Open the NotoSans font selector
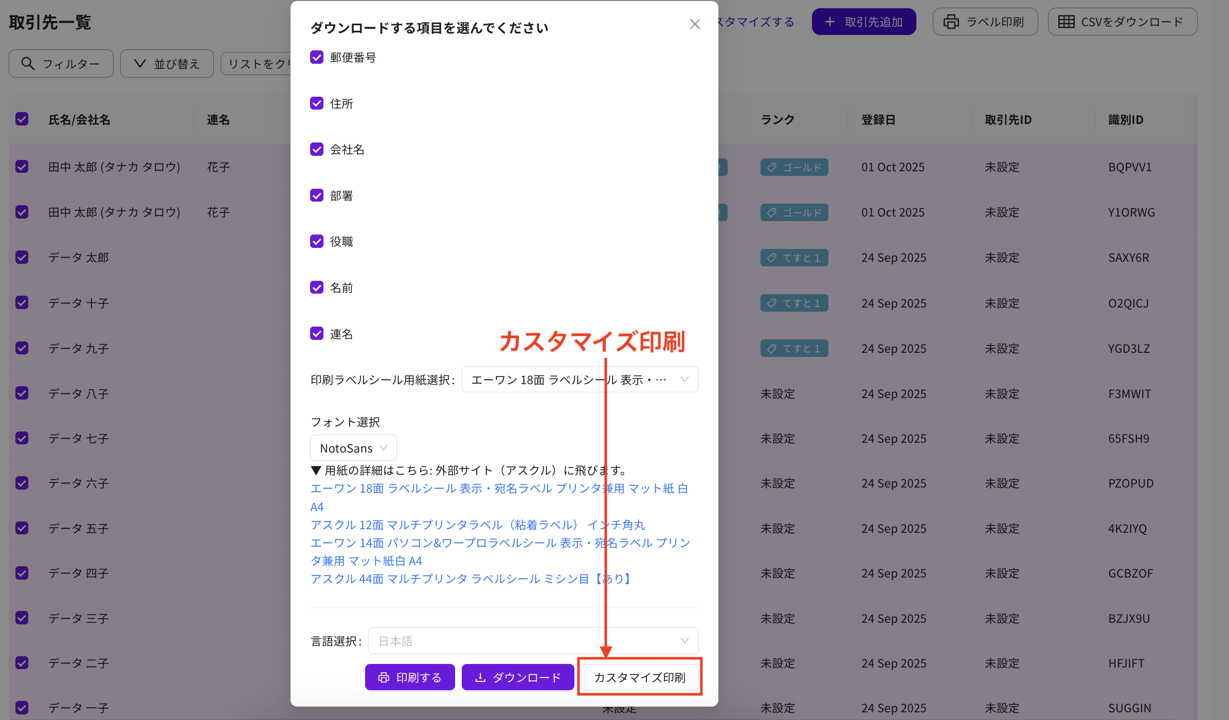 point(353,447)
